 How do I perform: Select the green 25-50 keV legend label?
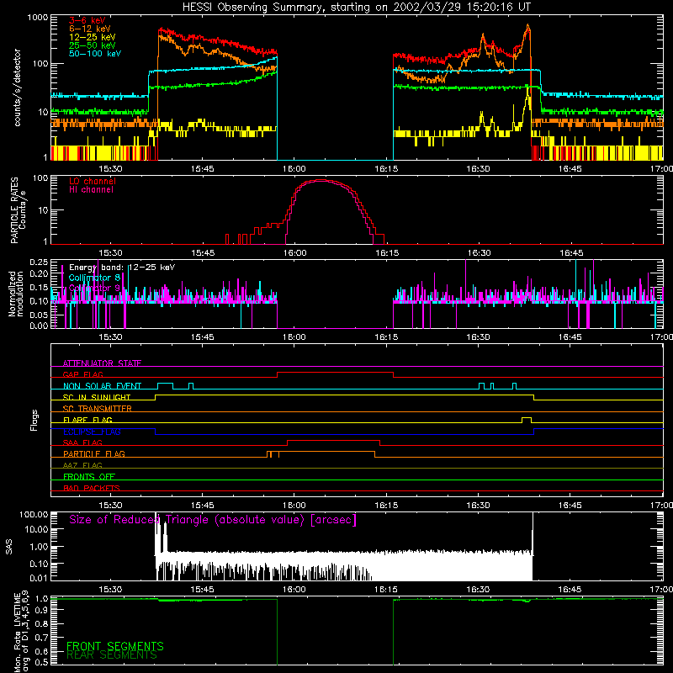click(x=93, y=45)
